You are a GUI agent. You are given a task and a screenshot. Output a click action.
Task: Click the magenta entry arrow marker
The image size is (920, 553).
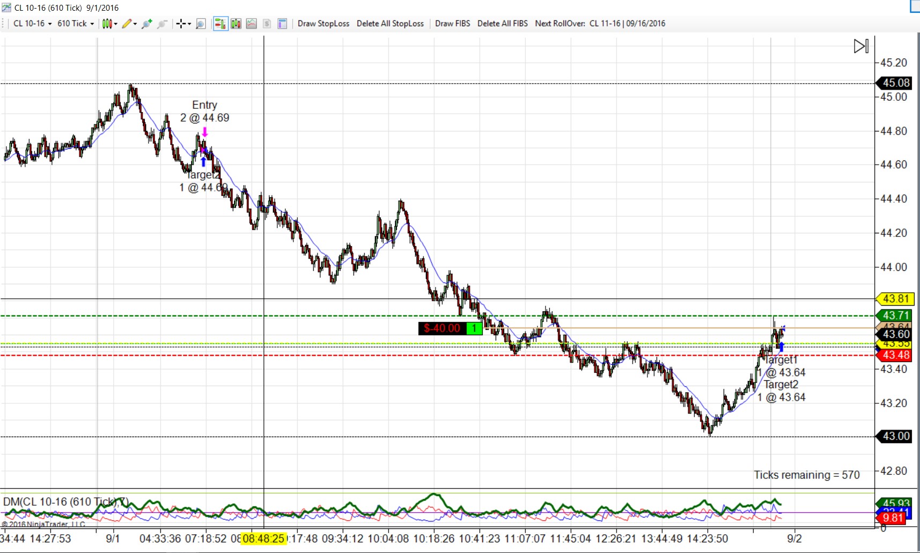204,132
